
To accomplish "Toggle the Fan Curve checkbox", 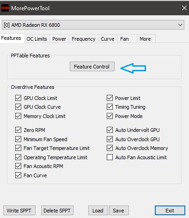I will (18, 175).
